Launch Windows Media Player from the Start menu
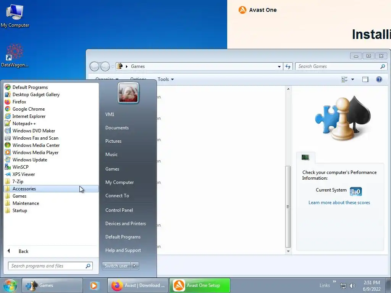This screenshot has width=391, height=293. [x=51, y=152]
